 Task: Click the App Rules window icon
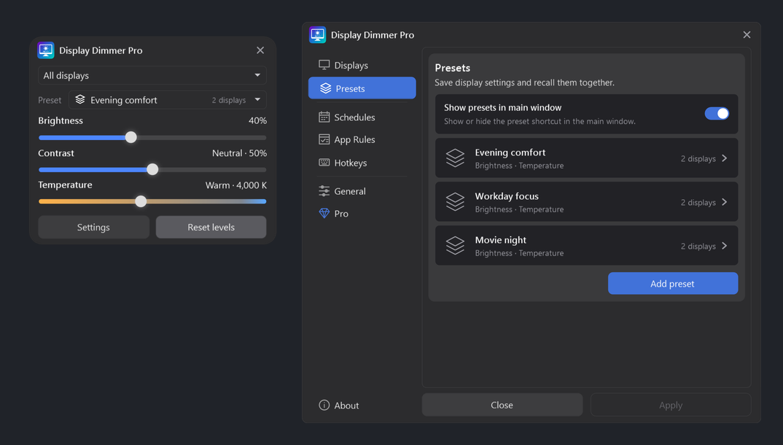pos(324,139)
